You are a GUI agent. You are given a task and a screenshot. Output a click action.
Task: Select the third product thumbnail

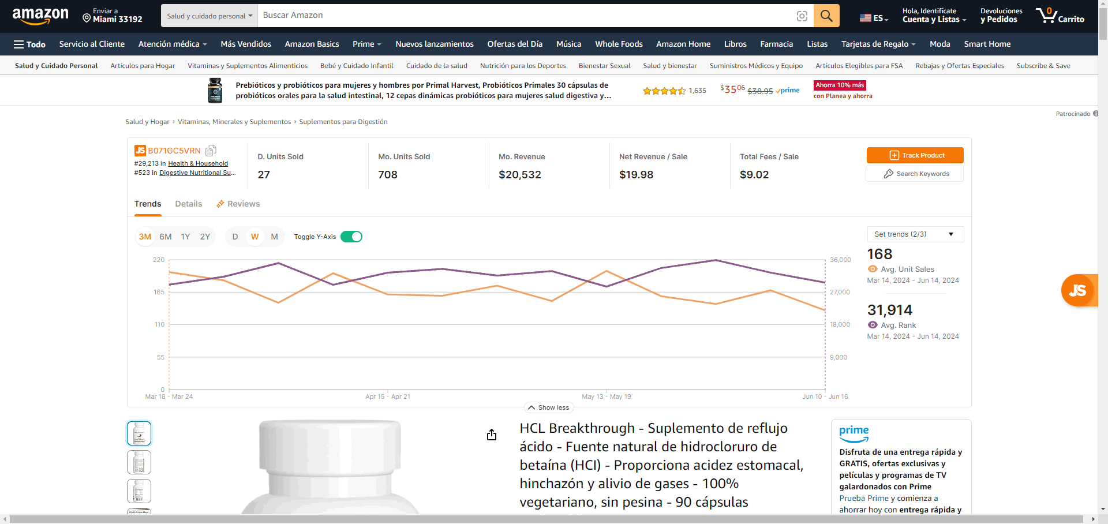(x=139, y=491)
